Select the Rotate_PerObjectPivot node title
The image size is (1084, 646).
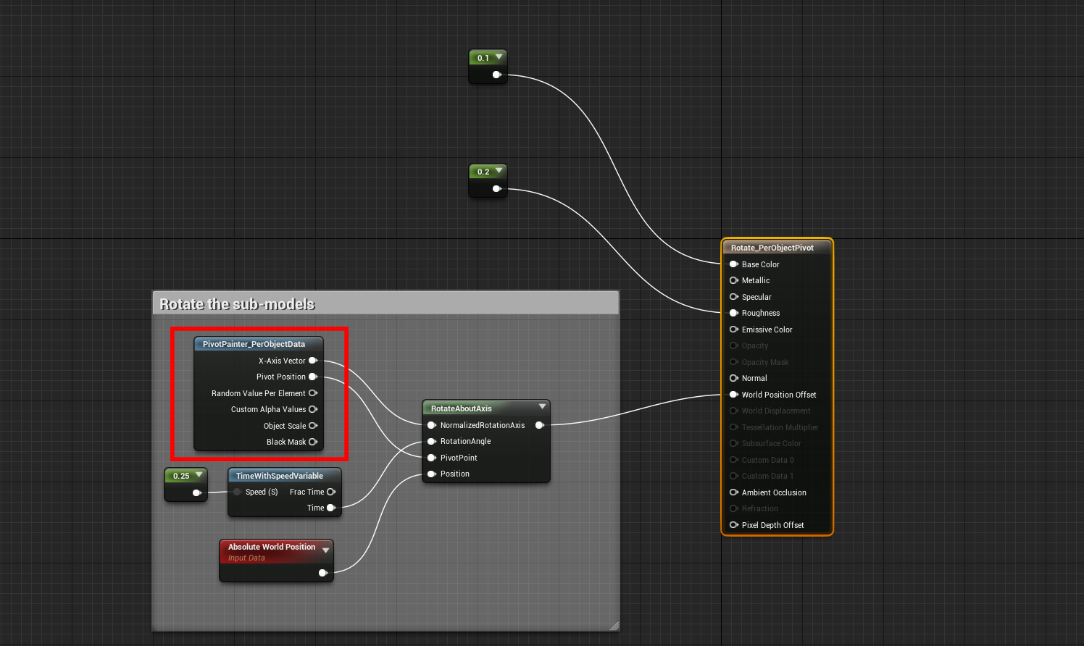(772, 248)
